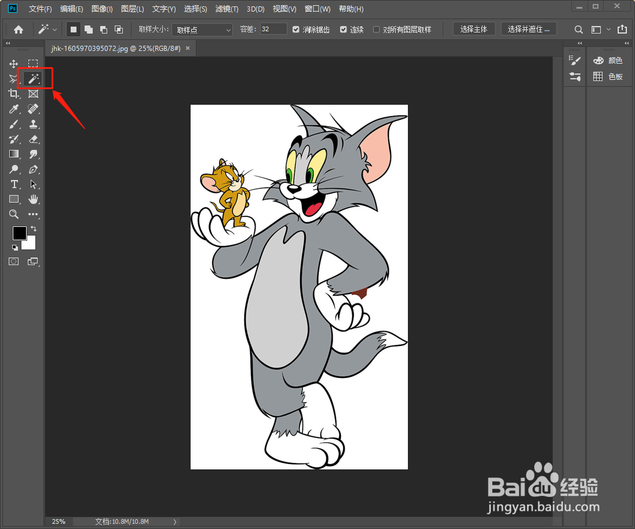Select the Path Selection tool
The image size is (635, 529).
[33, 185]
